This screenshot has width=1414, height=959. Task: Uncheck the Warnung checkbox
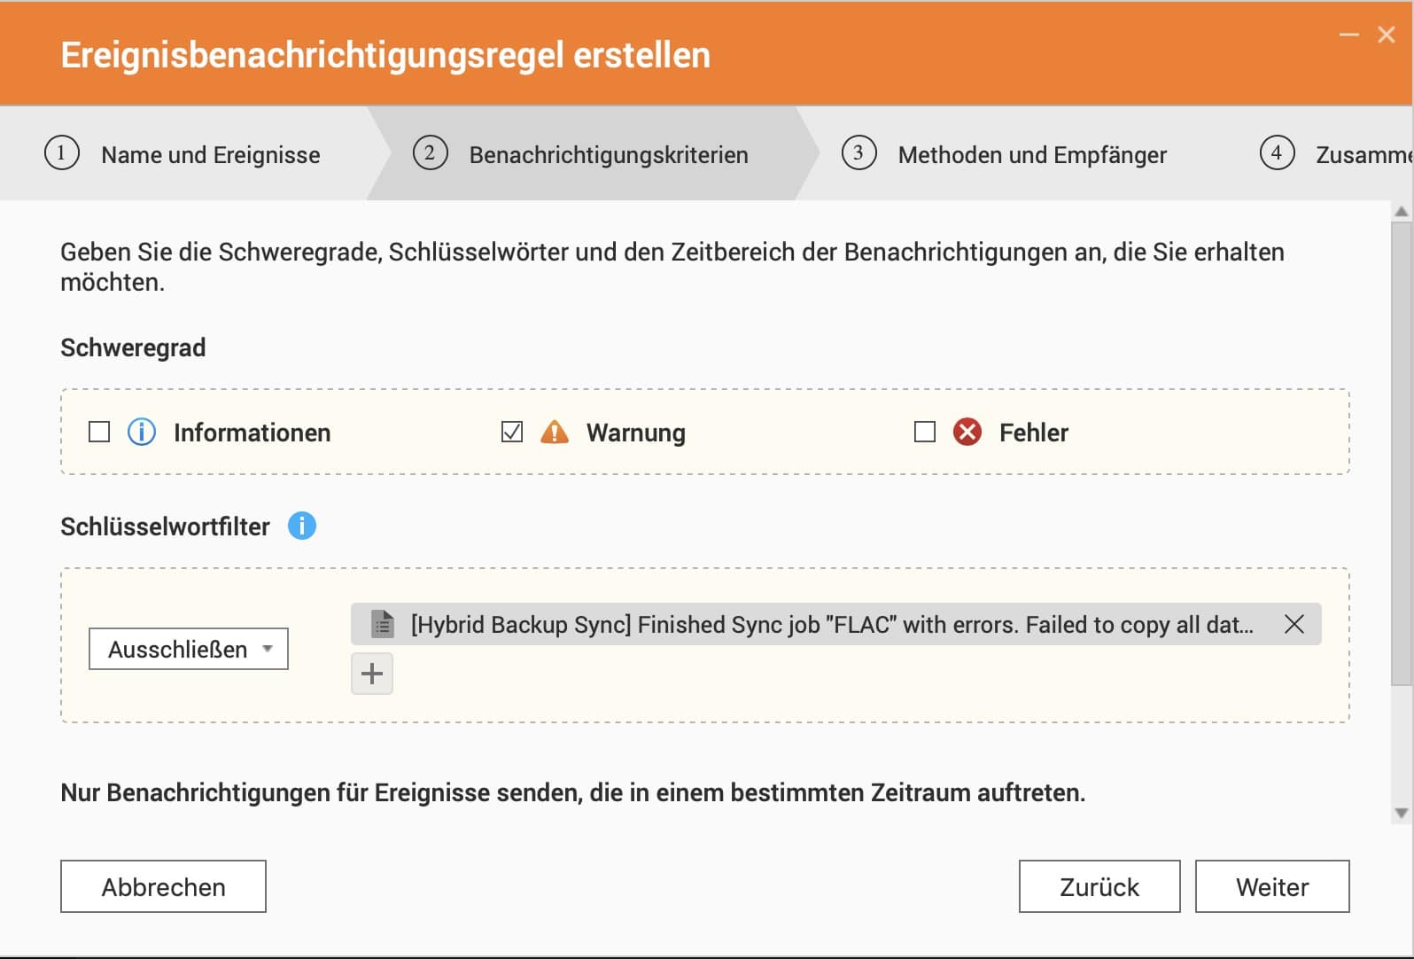(512, 432)
